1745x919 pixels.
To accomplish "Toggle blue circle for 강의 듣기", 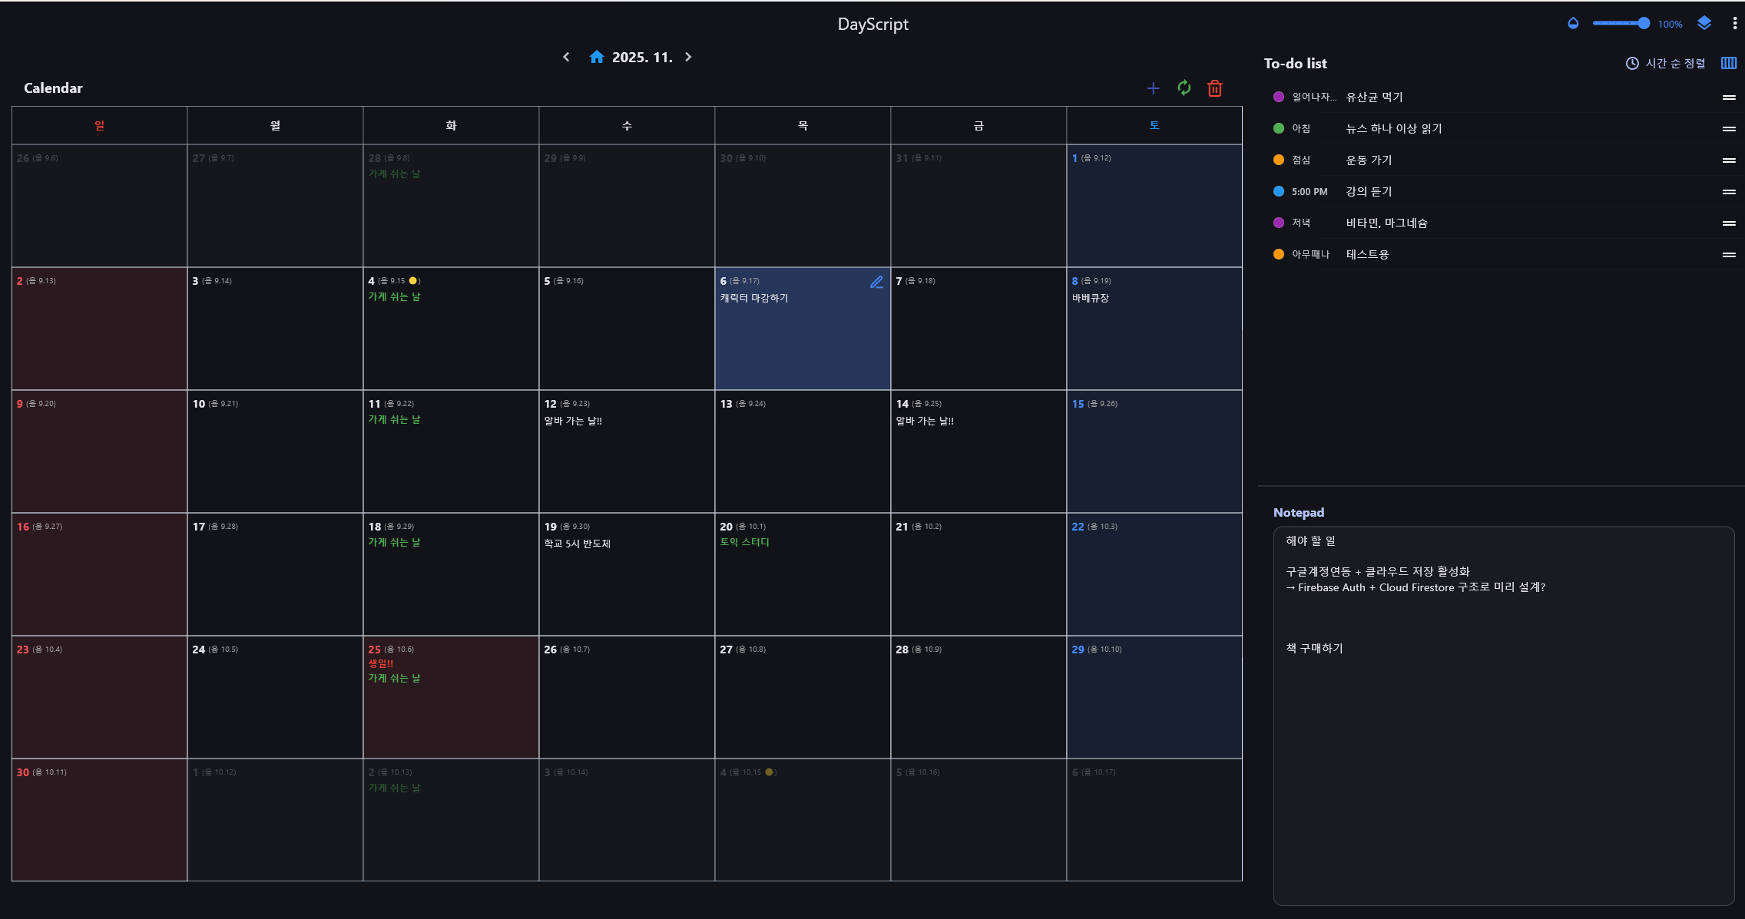I will click(1279, 191).
